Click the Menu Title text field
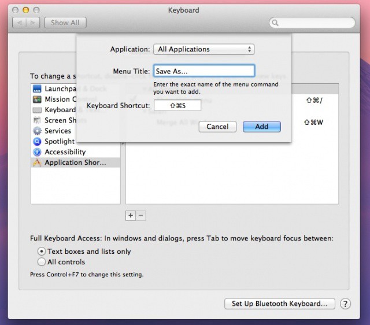The image size is (370, 325). coord(203,71)
